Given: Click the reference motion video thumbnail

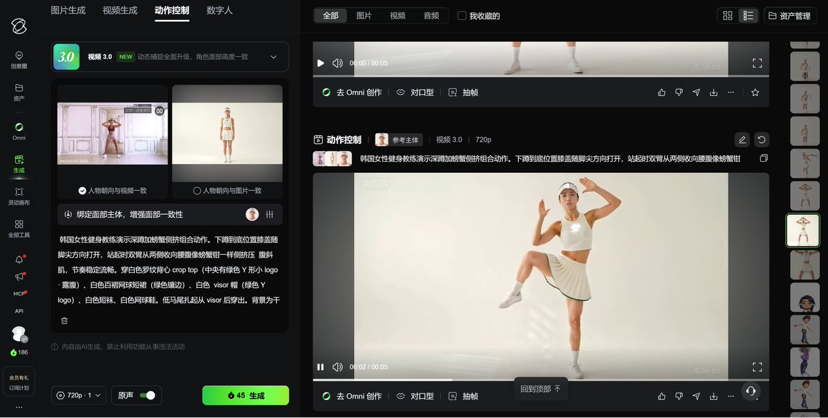Looking at the screenshot, I should (x=112, y=134).
